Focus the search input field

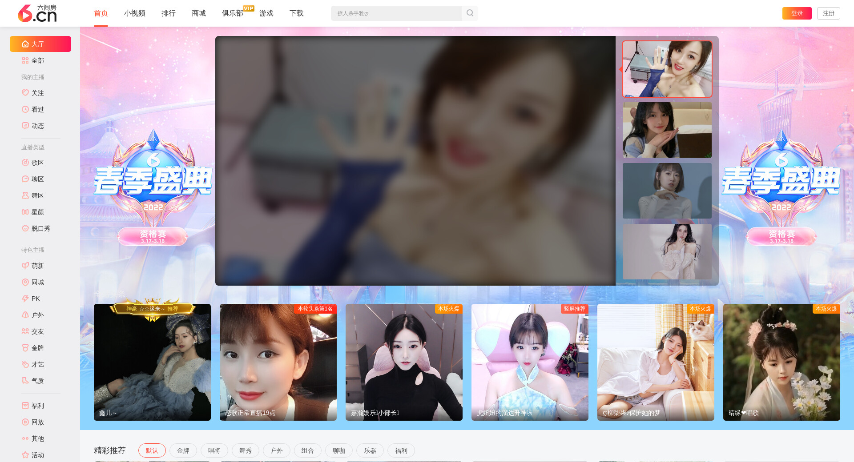click(x=396, y=13)
